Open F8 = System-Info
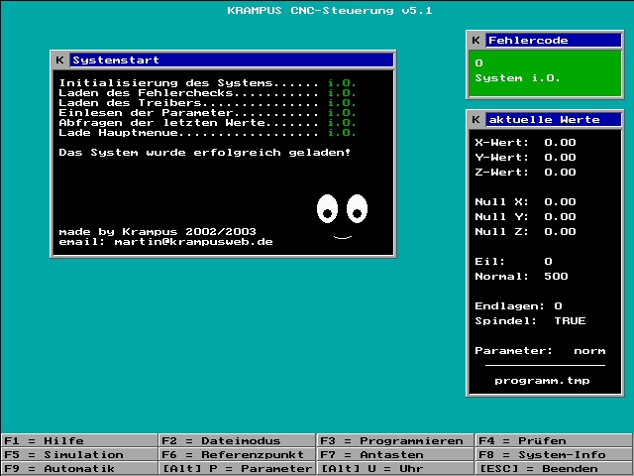Viewport: 634px width, 476px height. [x=554, y=454]
